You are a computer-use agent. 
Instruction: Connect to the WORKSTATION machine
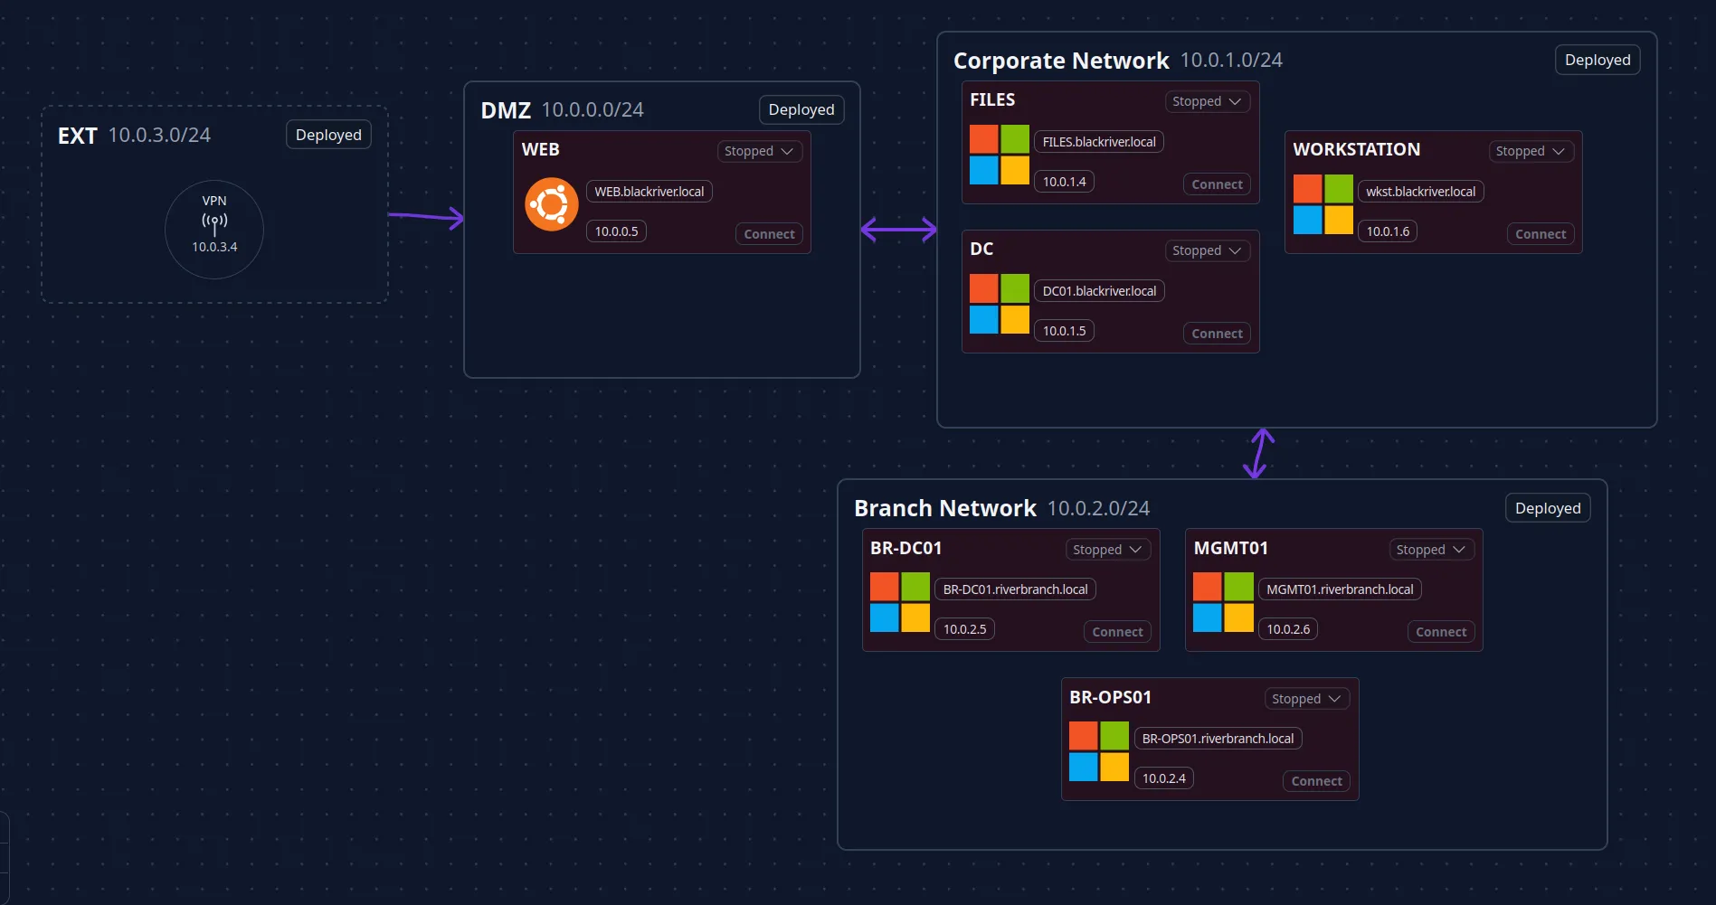click(1541, 234)
